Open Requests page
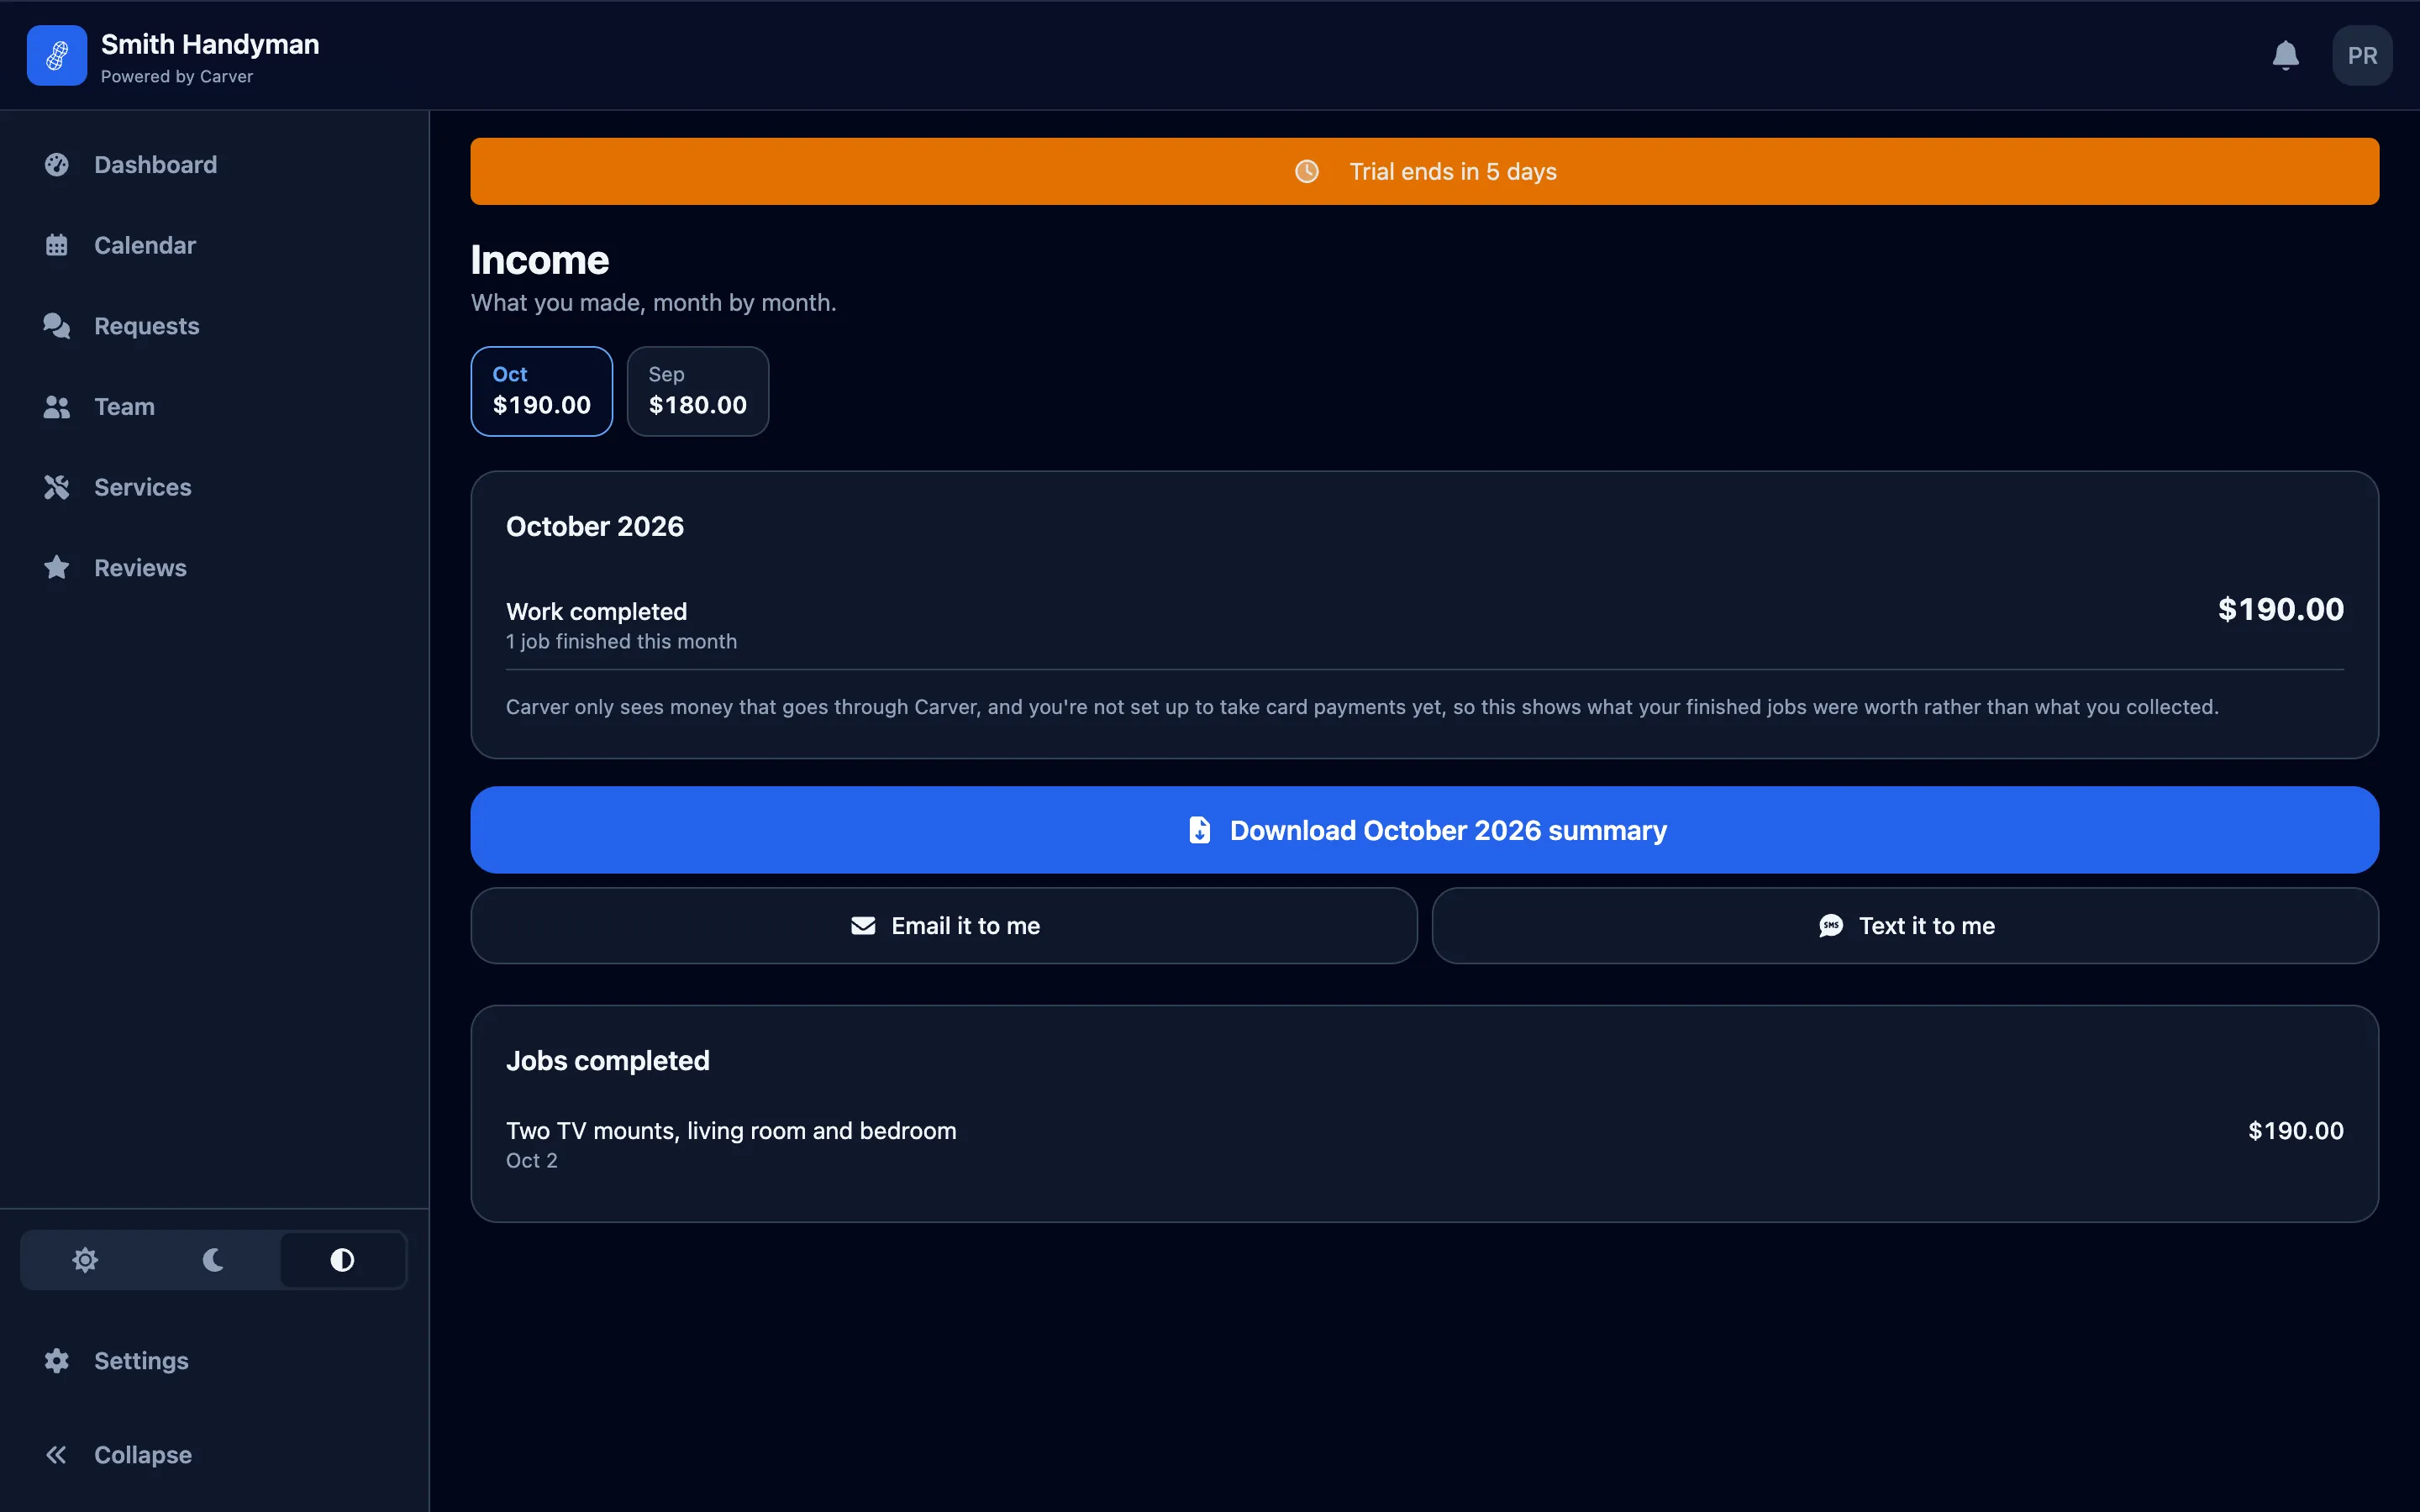Screen dimensions: 2420x1512 pyautogui.click(x=215, y=326)
